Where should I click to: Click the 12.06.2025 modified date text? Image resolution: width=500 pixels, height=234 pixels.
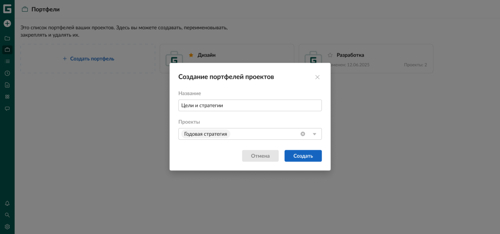pyautogui.click(x=358, y=65)
